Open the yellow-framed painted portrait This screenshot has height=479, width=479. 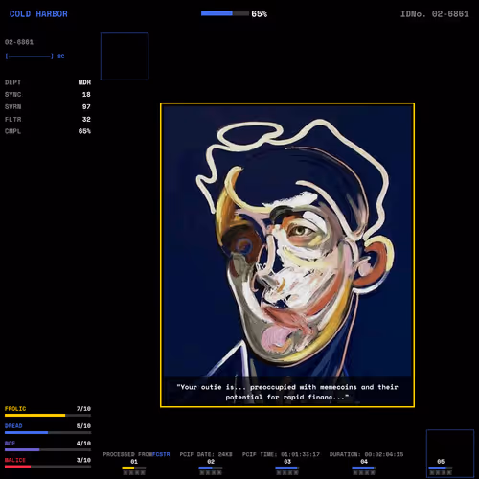[x=287, y=255]
